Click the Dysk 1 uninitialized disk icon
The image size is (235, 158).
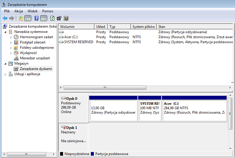[x=64, y=127]
